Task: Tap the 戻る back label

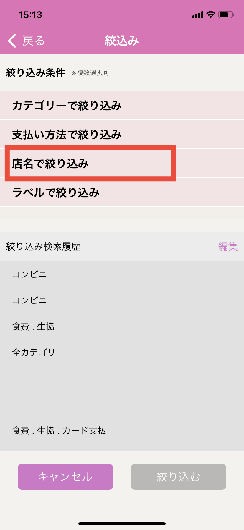Action: click(34, 41)
